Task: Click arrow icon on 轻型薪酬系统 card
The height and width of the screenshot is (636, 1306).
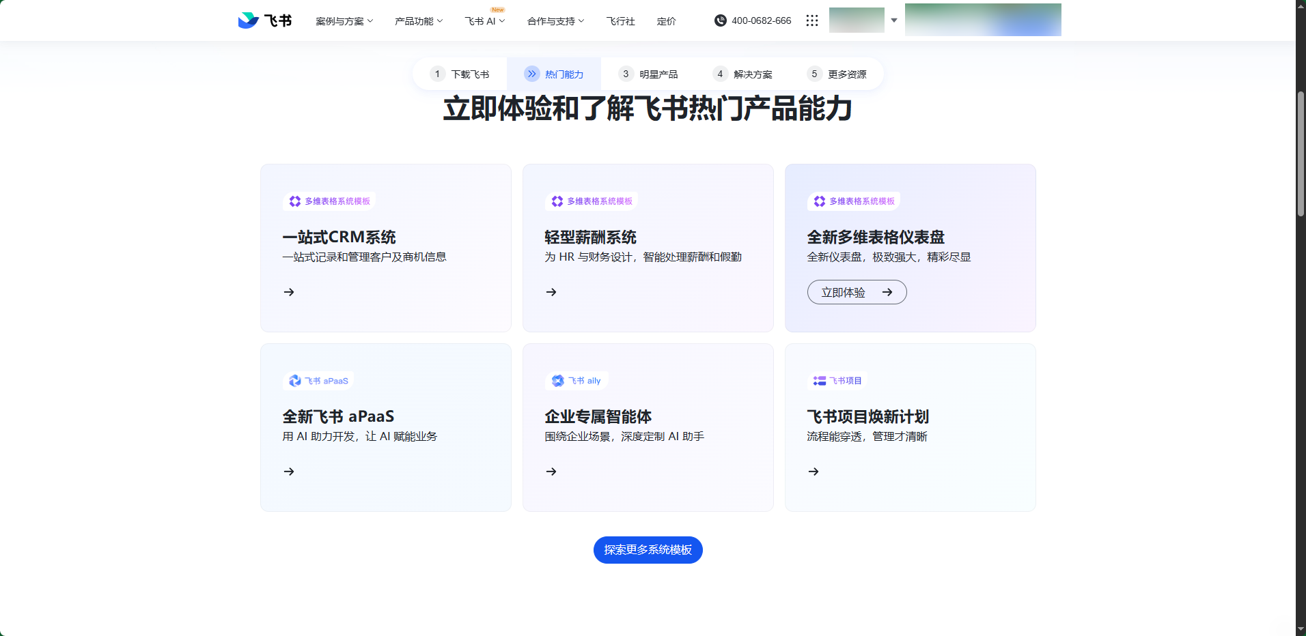Action: click(x=551, y=292)
